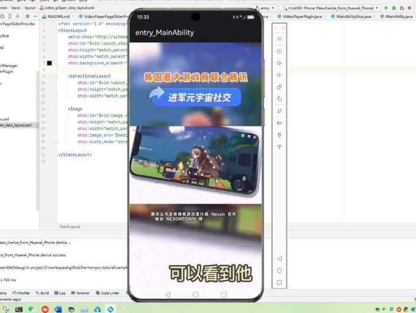This screenshot has height=313, width=416.
Task: Decrease emulator volume
Action: click(279, 75)
